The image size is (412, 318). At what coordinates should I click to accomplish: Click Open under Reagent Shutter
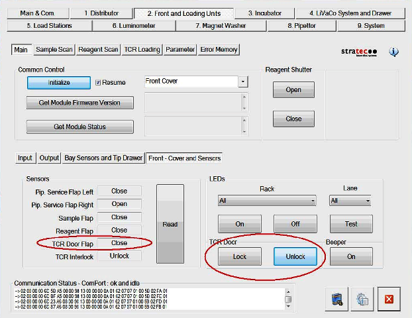(x=293, y=90)
